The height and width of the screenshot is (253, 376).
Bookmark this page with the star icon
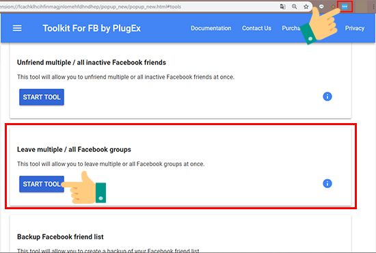coord(306,7)
